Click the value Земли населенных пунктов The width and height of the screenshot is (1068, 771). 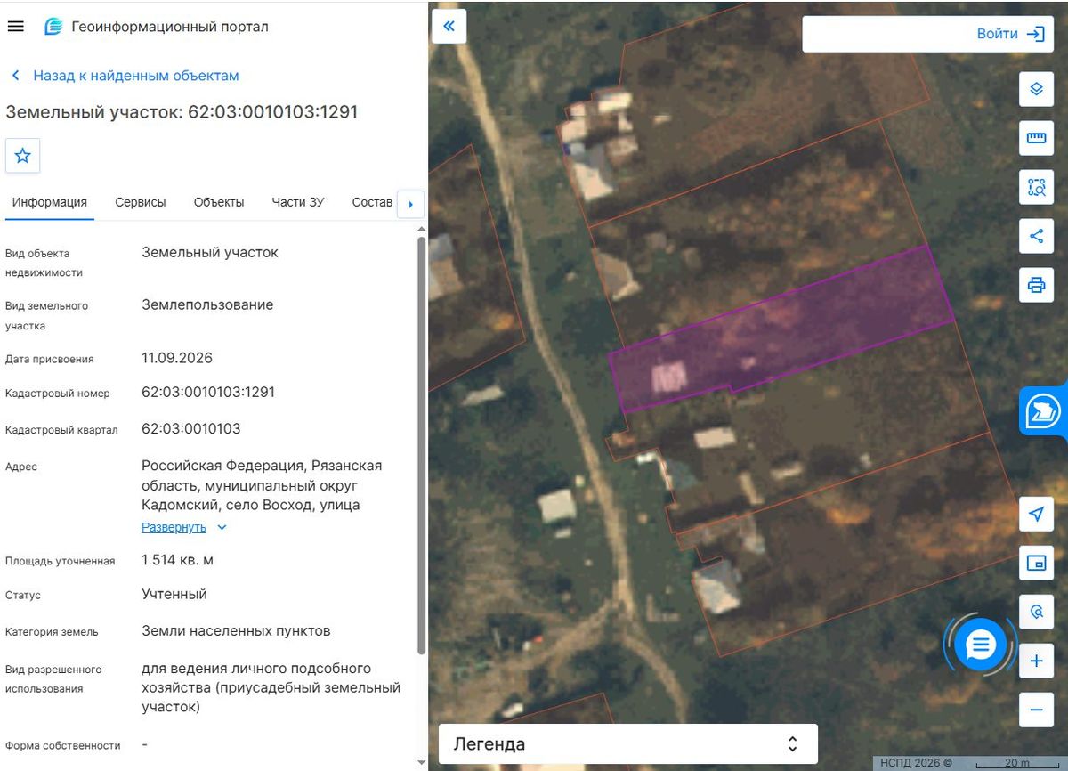236,630
